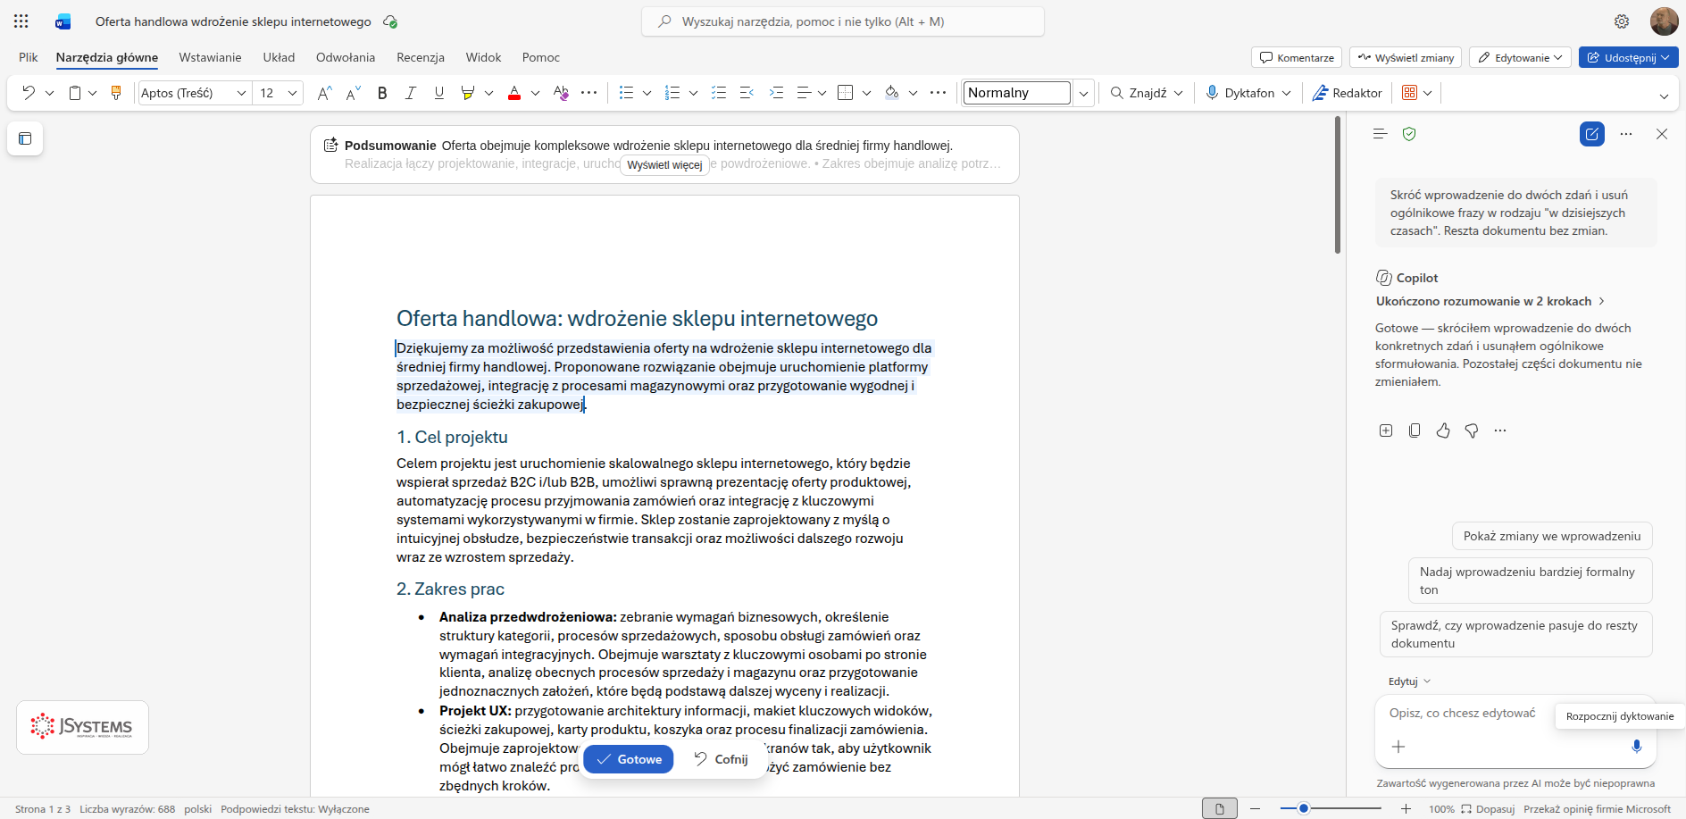Image resolution: width=1686 pixels, height=819 pixels.
Task: Toggle text suggestions in the status bar
Action: tap(295, 809)
